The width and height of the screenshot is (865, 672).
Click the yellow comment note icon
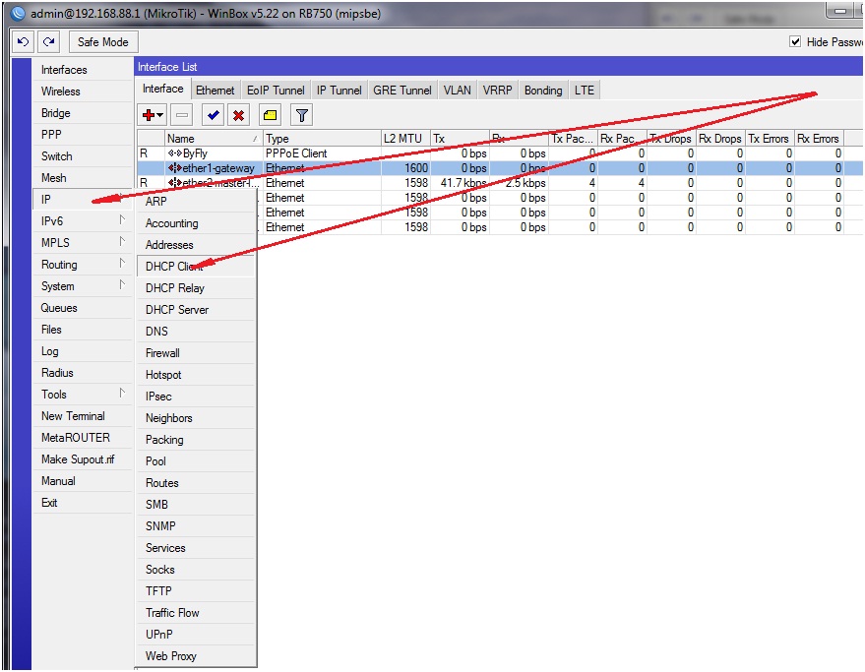coord(270,115)
